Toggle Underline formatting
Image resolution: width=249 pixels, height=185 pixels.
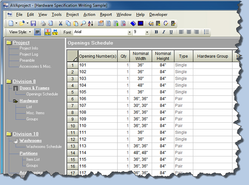[171, 32]
